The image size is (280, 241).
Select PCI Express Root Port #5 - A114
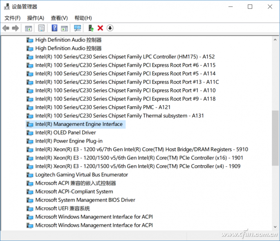125,74
